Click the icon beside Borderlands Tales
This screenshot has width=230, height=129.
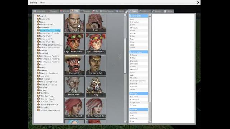pos(38,42)
